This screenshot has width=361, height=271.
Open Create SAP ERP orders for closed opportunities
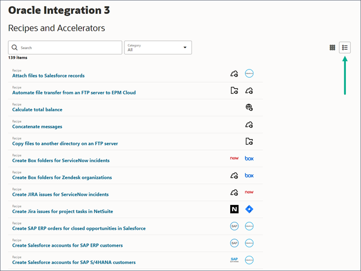coord(79,228)
